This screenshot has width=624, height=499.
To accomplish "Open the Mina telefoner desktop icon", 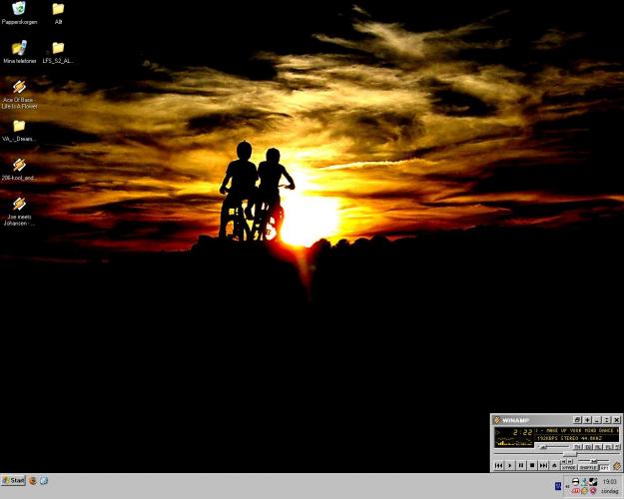I will (18, 48).
